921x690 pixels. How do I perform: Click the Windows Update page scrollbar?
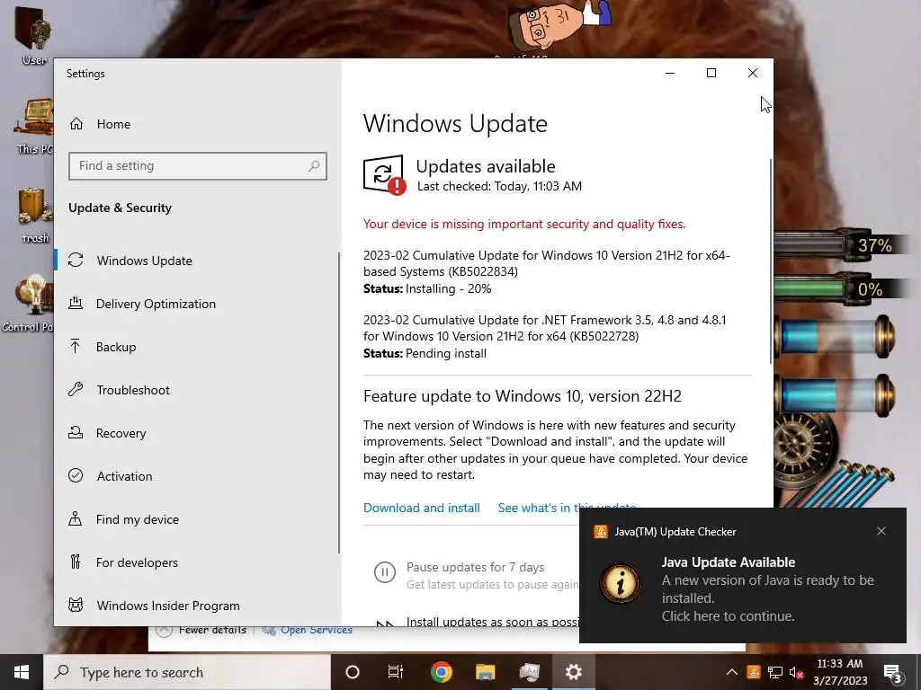(770, 261)
